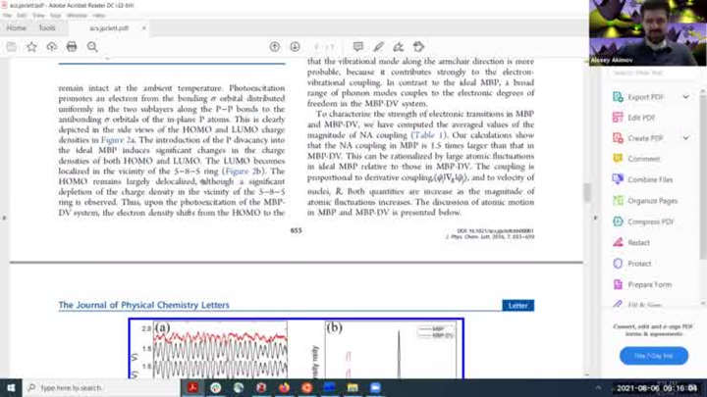Go to previous page with up arrow
This screenshot has width=707, height=397.
[275, 46]
